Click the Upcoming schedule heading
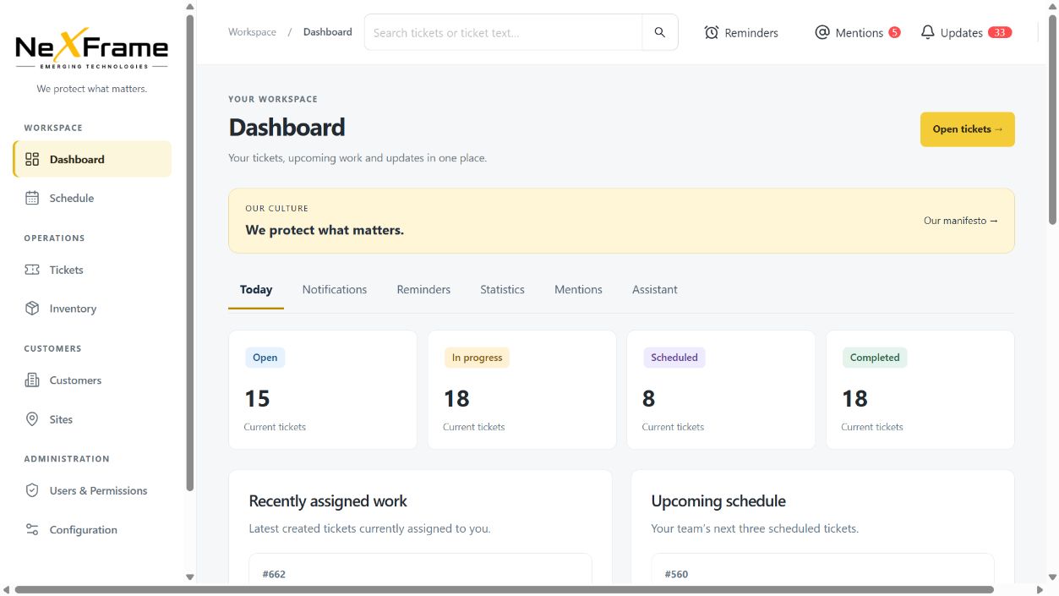Screen dimensions: 1059x596 718,501
